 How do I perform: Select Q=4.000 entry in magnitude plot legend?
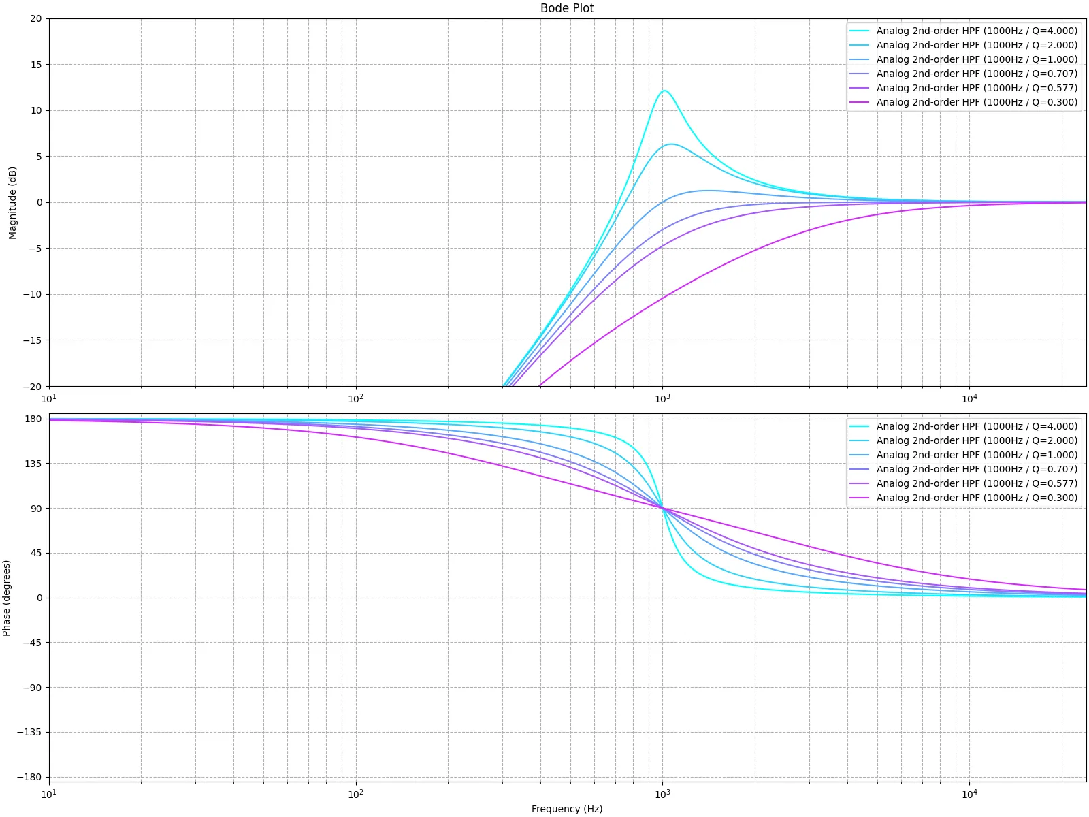976,31
